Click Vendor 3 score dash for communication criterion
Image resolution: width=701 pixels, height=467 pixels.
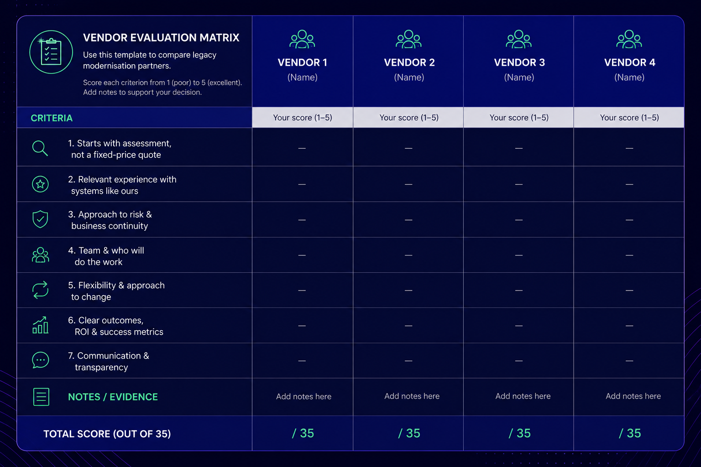coord(519,361)
